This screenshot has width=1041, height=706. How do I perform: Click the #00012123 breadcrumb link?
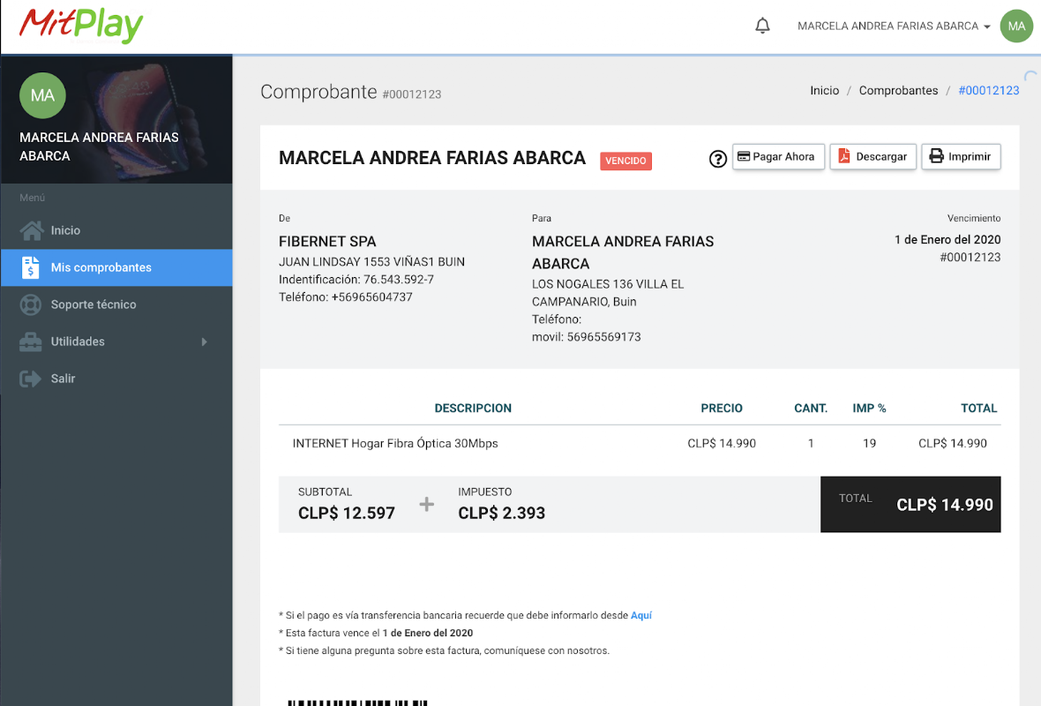989,90
